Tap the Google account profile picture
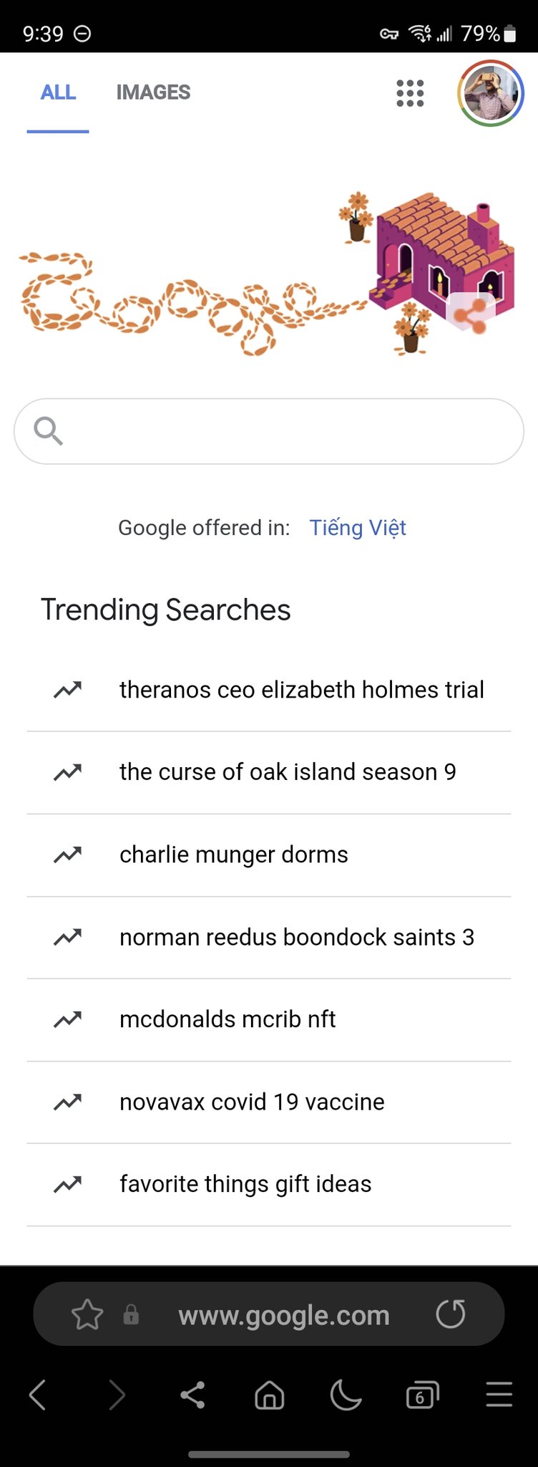The width and height of the screenshot is (538, 1467). point(491,93)
